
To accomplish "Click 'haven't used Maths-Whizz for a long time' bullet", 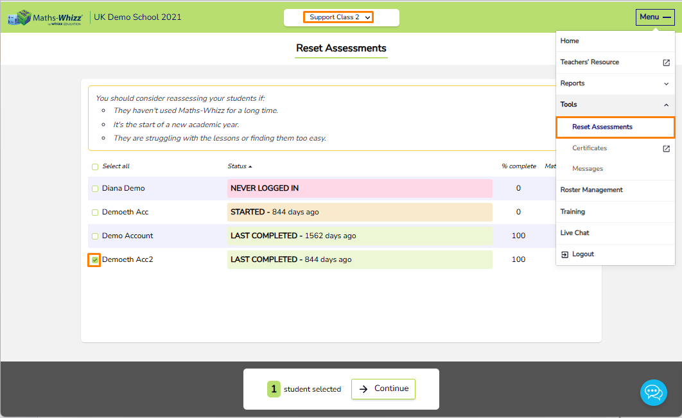I will pyautogui.click(x=196, y=110).
